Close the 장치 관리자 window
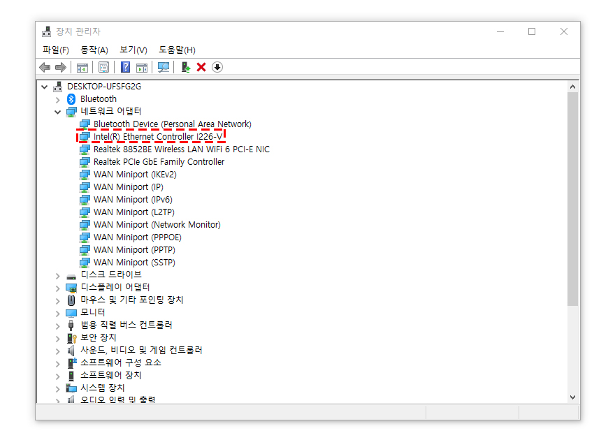Screen dimensions: 615x440 564,31
